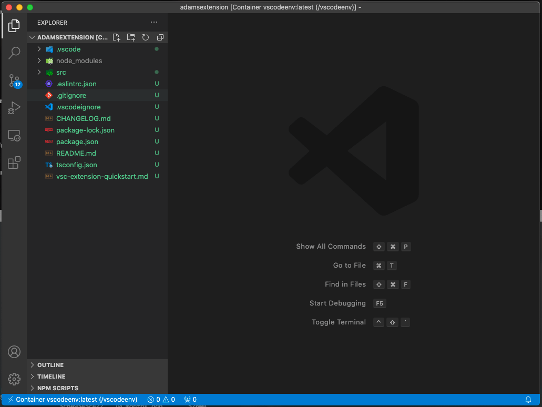Image resolution: width=542 pixels, height=407 pixels.
Task: Open CHANGELOG.md
Action: point(97,119)
